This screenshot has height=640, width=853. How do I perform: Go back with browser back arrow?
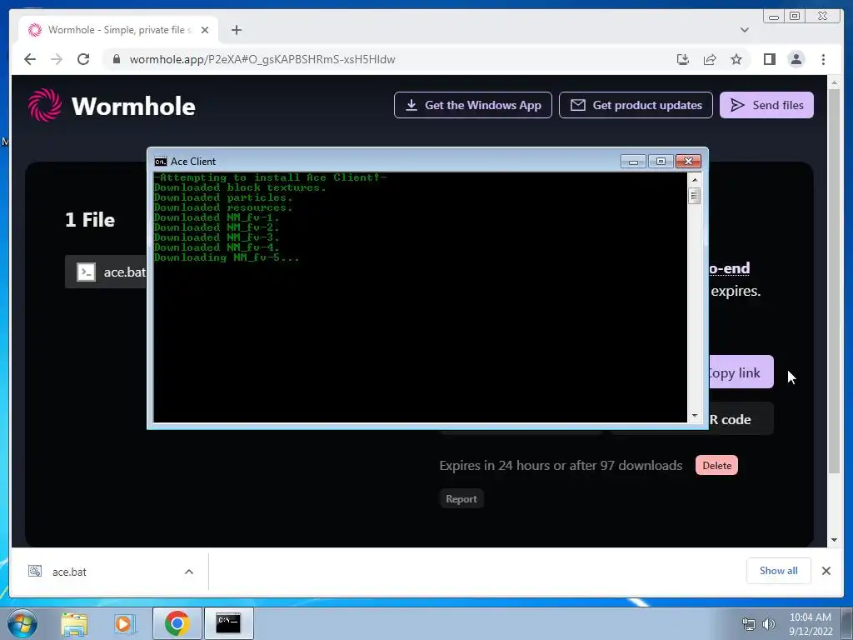pos(30,59)
